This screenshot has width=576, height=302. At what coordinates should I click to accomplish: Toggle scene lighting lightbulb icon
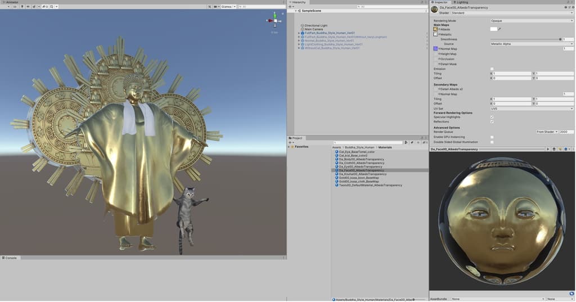pyautogui.click(x=22, y=7)
